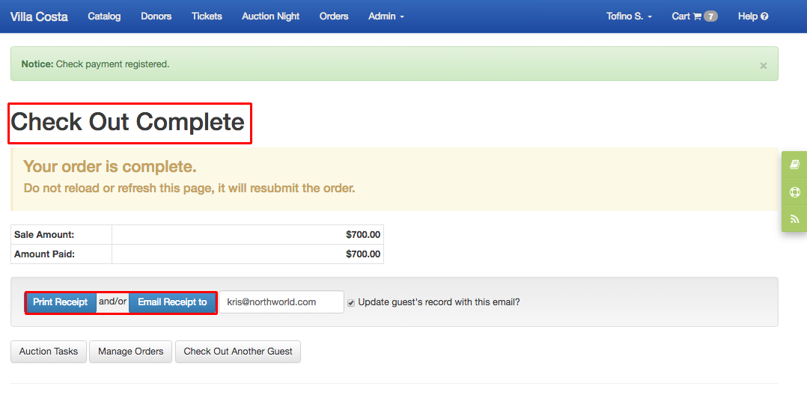Click the Villa Costa brand link
The width and height of the screenshot is (807, 395).
(39, 16)
